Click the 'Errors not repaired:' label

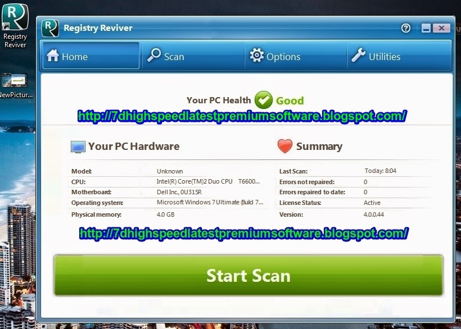coord(306,182)
